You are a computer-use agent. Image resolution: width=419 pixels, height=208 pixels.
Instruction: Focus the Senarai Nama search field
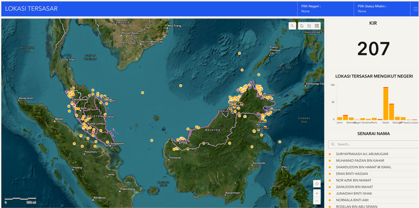pyautogui.click(x=373, y=144)
